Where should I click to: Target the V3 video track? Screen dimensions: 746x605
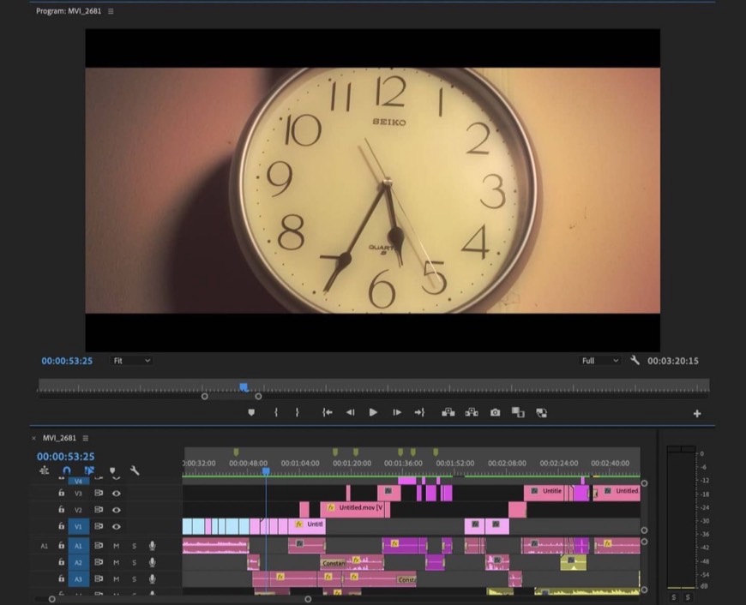[79, 494]
